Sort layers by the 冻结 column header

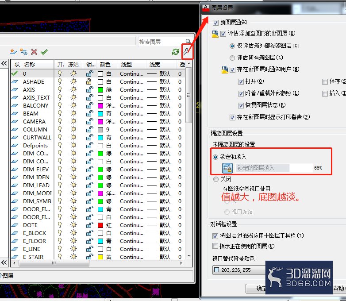click(x=73, y=65)
